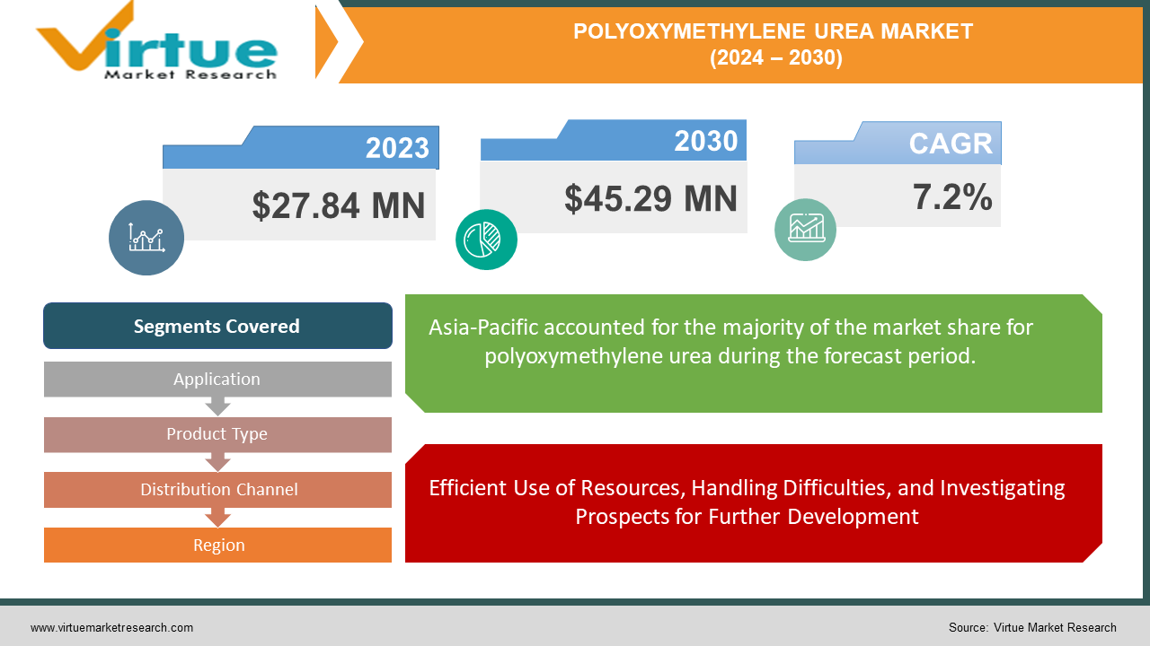Click the Virtue Market Research logo
This screenshot has width=1150, height=646.
155,42
